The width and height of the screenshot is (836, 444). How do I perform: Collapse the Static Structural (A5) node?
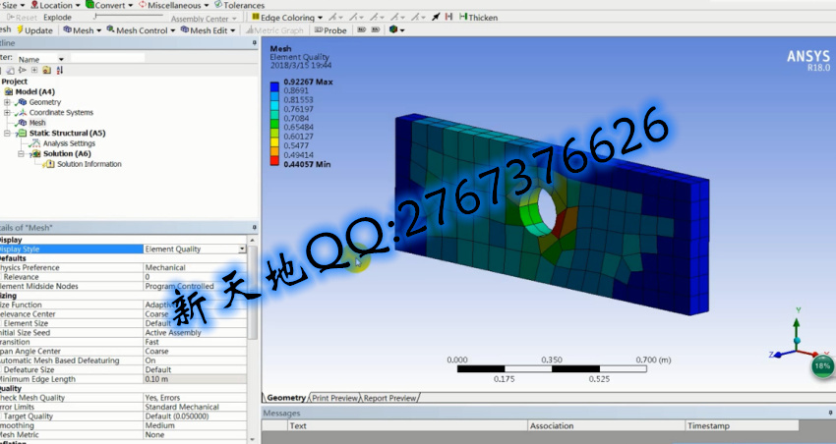(x=8, y=133)
